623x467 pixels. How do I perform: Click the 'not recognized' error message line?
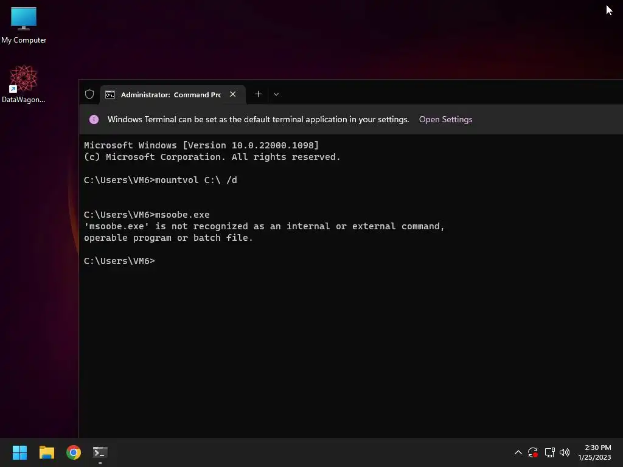tap(264, 226)
